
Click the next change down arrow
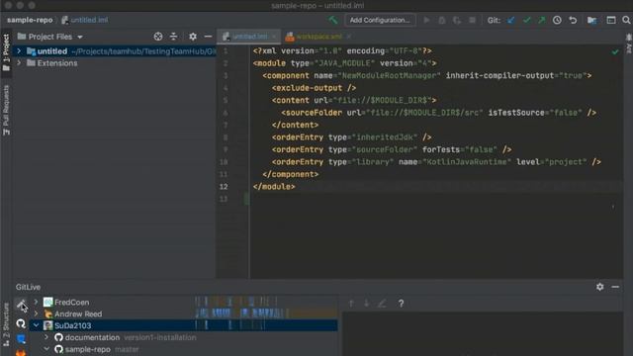tap(366, 304)
